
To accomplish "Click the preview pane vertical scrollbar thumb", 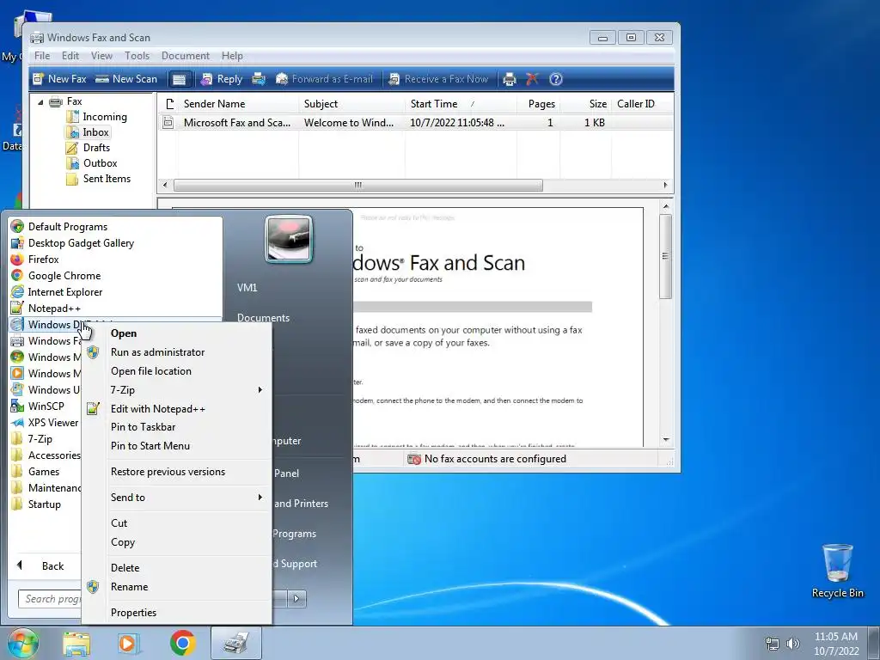I will pos(666,256).
